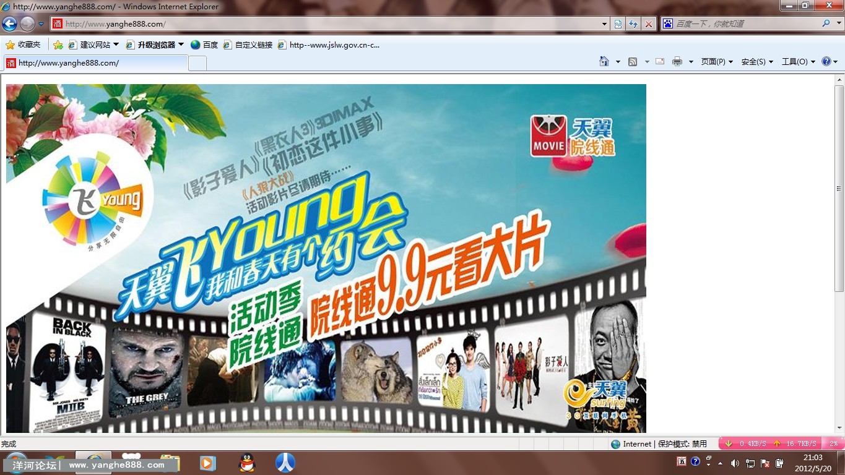Click the vertical scrollbar thumb
The width and height of the screenshot is (845, 475).
click(x=839, y=189)
